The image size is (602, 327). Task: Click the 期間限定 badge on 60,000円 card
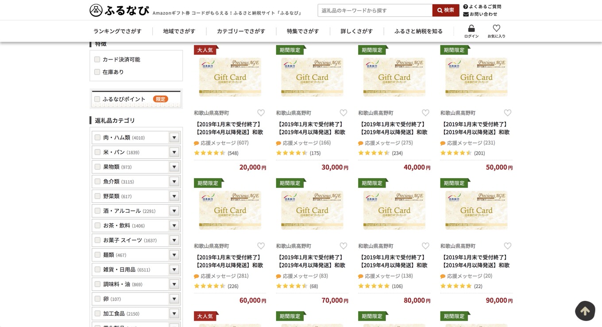tap(208, 183)
